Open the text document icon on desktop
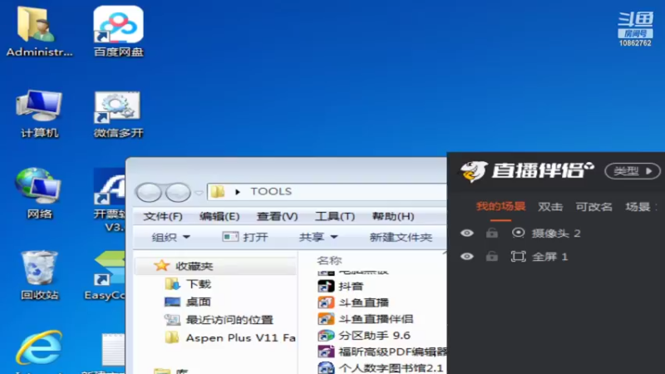 tap(113, 350)
